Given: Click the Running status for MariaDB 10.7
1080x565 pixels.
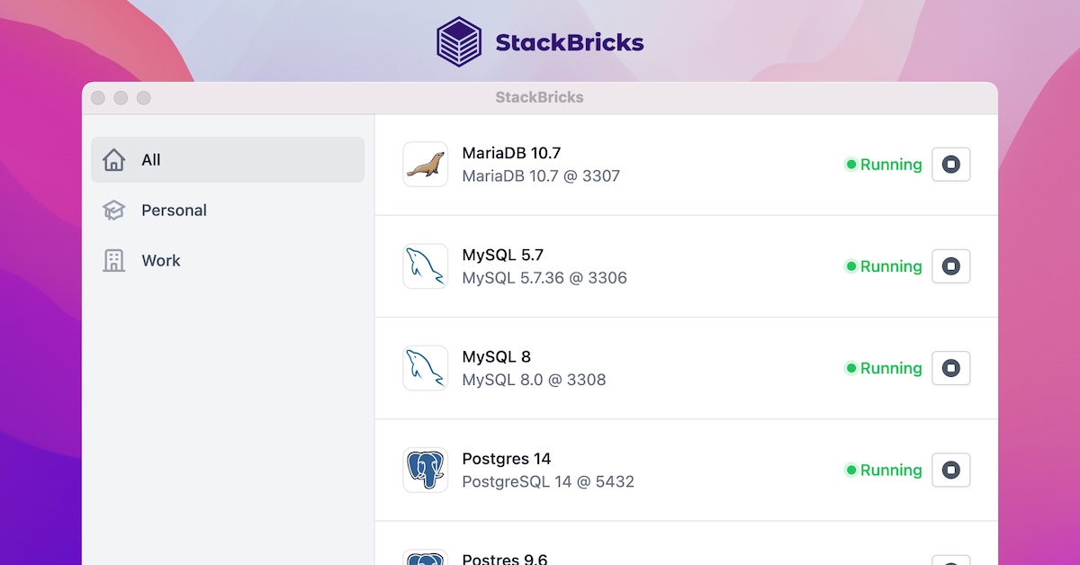Looking at the screenshot, I should tap(891, 165).
